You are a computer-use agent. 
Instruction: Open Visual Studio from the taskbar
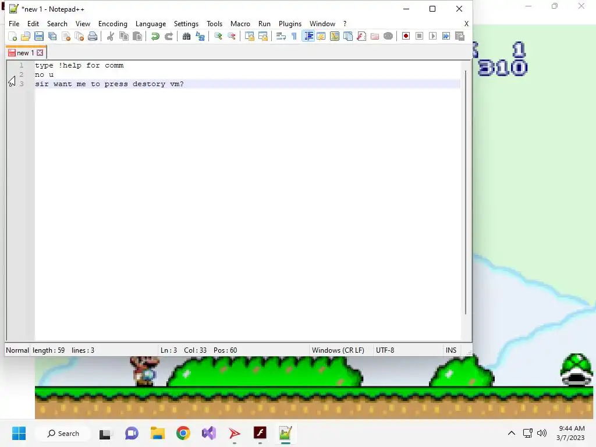pos(209,433)
